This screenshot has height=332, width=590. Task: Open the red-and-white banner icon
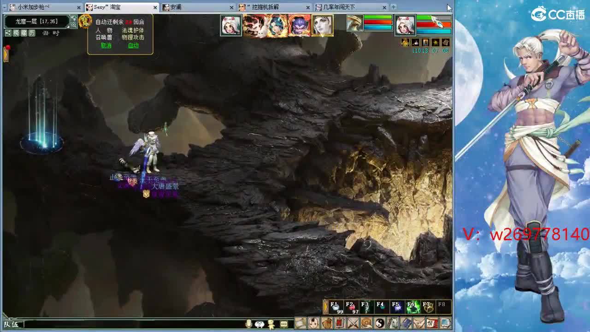[x=432, y=323]
